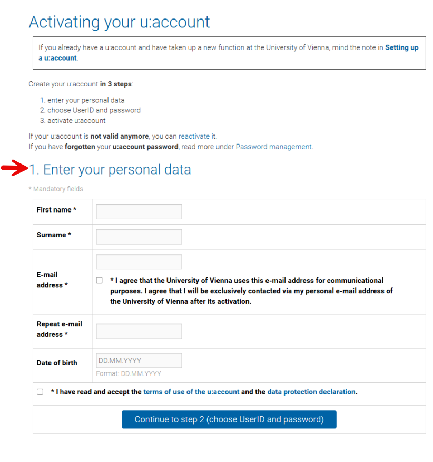Check the accept terms of use checkbox
The height and width of the screenshot is (462, 433).
pyautogui.click(x=40, y=392)
